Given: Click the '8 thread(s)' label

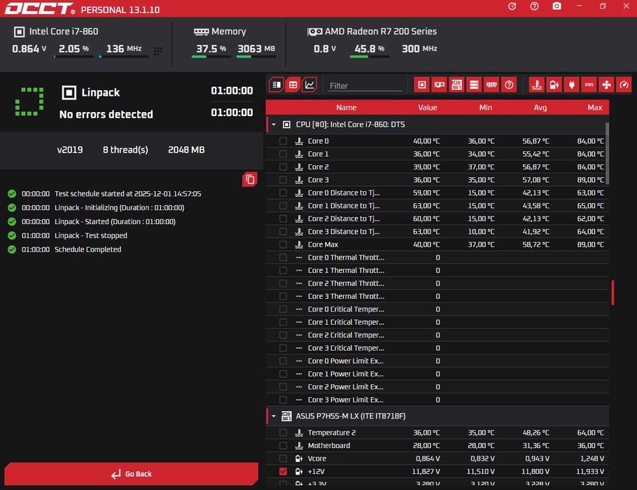Looking at the screenshot, I should (125, 150).
